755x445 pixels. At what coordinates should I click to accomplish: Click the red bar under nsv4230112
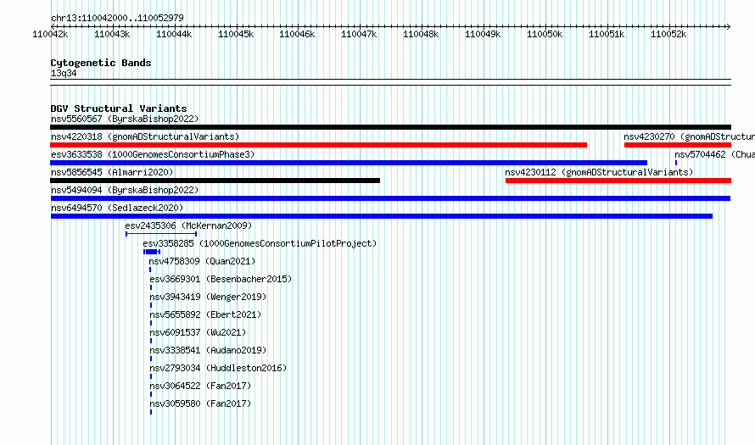coord(618,181)
